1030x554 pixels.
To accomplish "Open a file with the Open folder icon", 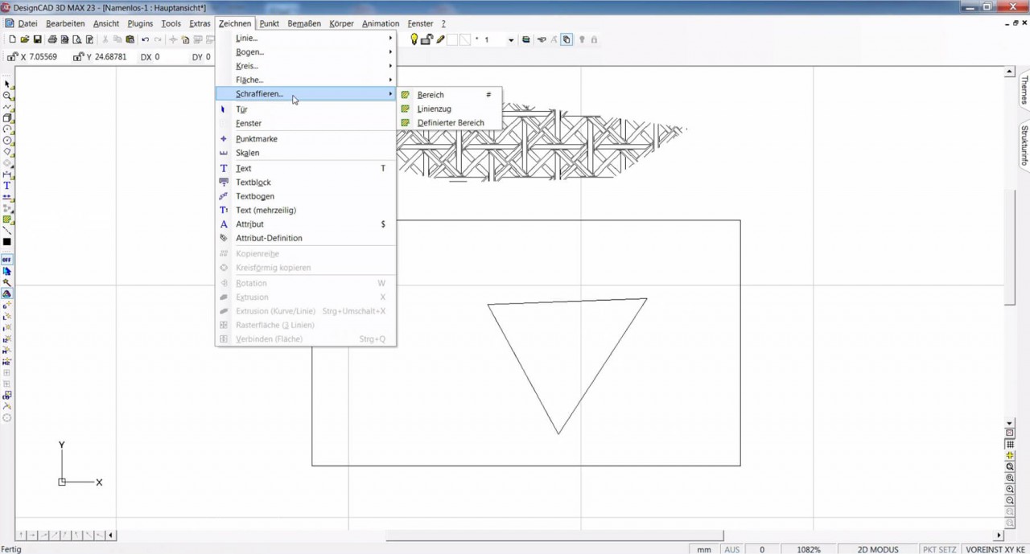I will 24,39.
